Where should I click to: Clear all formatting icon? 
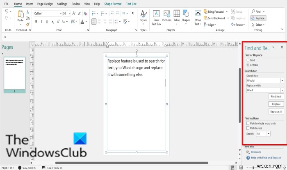(x=85, y=14)
